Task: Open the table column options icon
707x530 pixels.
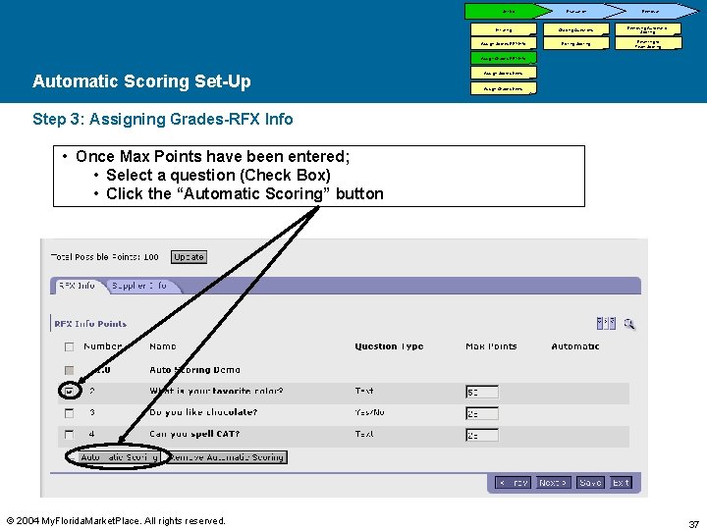Action: pyautogui.click(x=606, y=323)
